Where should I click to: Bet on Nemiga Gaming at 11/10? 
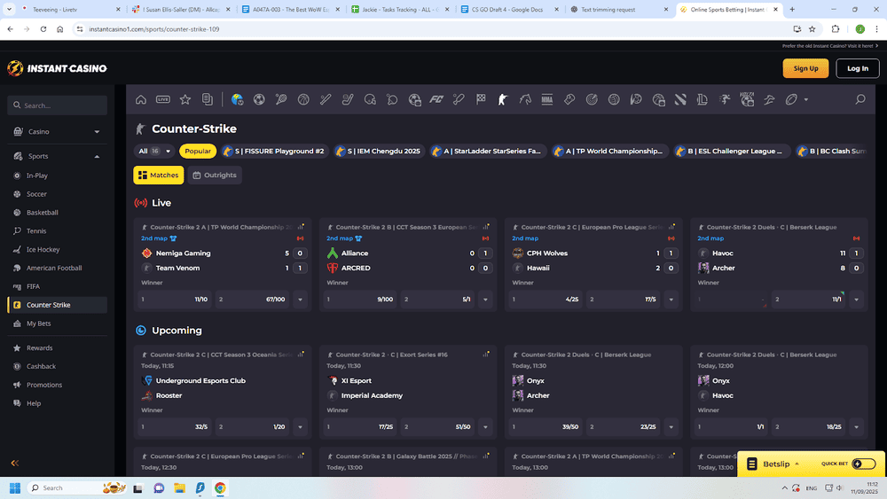[x=175, y=300]
